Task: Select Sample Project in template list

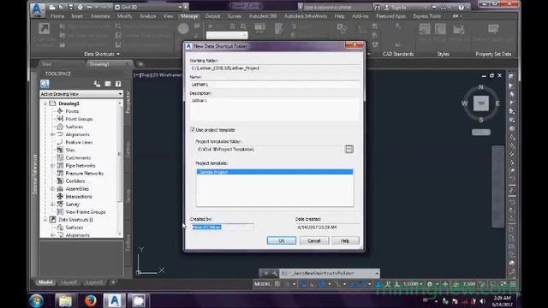Action: [x=275, y=172]
